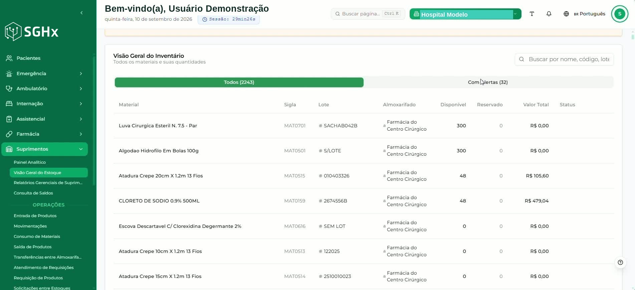This screenshot has height=290, width=635.
Task: Open notifications bell
Action: [549, 14]
